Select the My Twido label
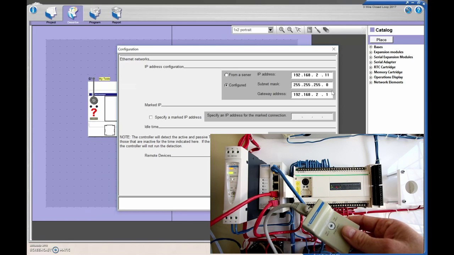Viewport: 454px width, 255px height. tap(104, 79)
